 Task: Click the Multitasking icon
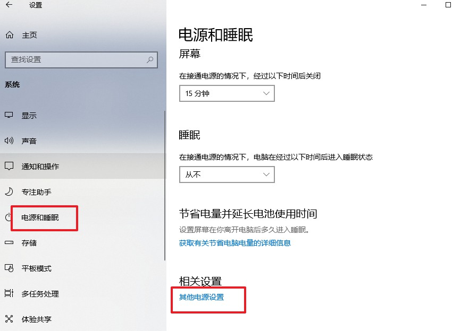coord(9,293)
